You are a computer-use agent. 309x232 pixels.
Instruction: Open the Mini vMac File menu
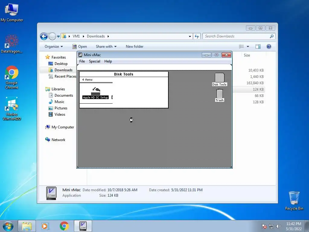[82, 61]
